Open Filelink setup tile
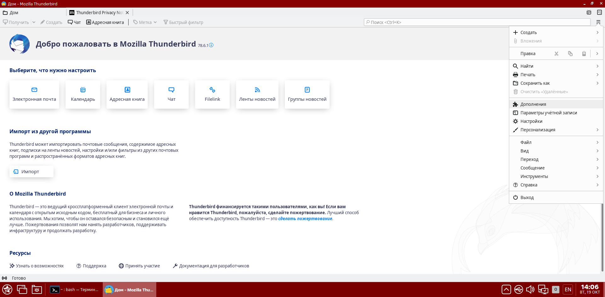Screen dimensions: 605x297 pos(212,94)
